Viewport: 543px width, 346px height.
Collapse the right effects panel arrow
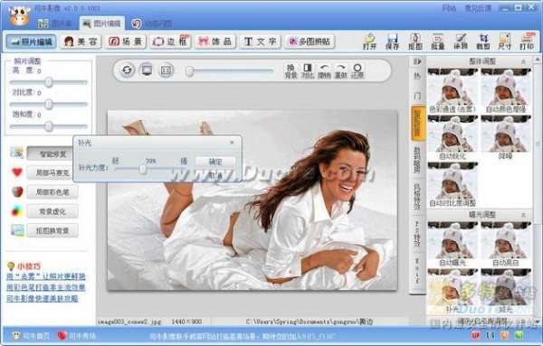coord(417,61)
